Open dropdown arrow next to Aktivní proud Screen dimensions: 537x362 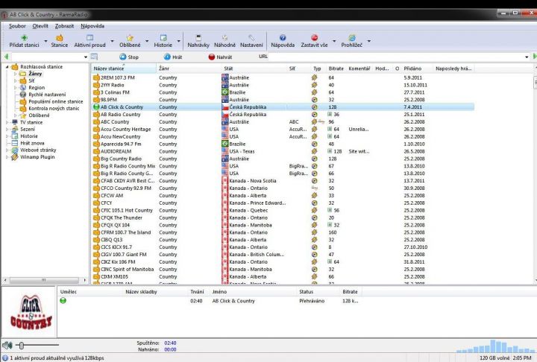(x=112, y=41)
